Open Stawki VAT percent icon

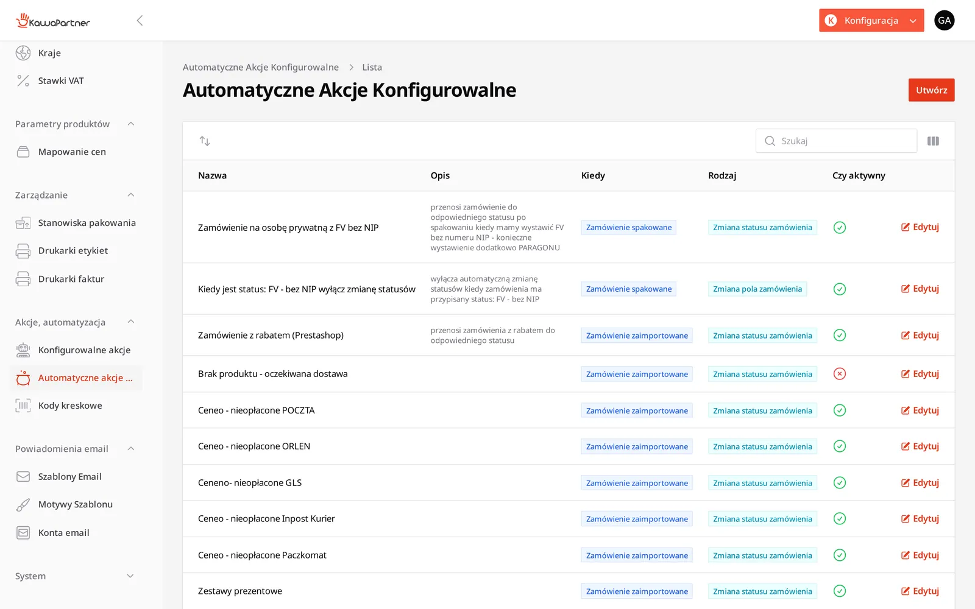[23, 80]
